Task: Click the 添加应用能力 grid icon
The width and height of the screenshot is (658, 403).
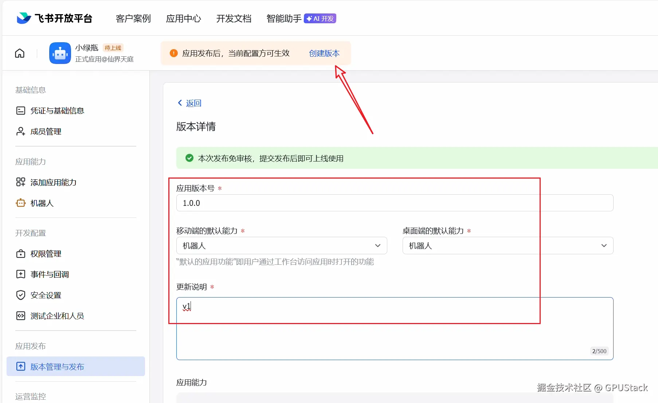Action: tap(21, 182)
